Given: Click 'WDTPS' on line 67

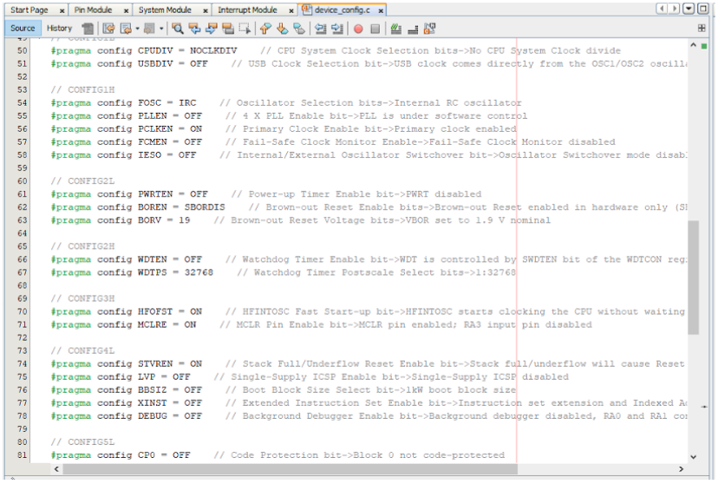Looking at the screenshot, I should (153, 272).
